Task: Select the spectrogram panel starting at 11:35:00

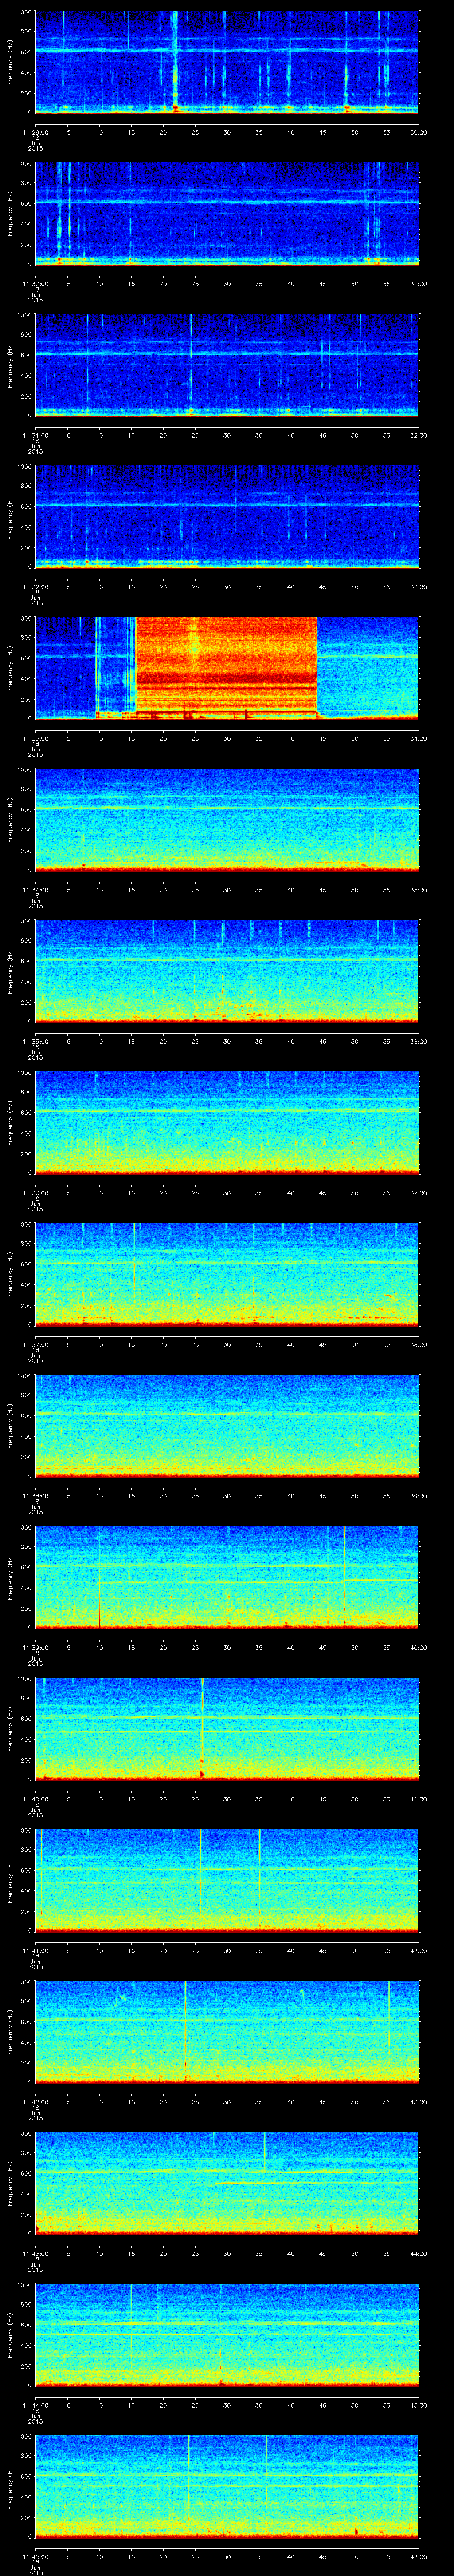Action: pyautogui.click(x=227, y=971)
